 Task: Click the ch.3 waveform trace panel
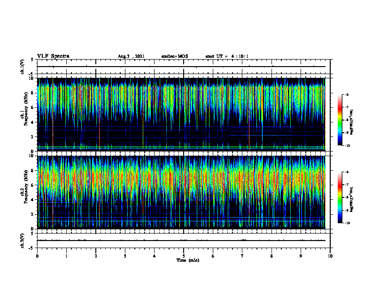(184, 241)
